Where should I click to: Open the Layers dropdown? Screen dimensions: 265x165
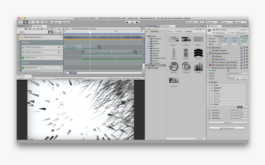point(227,22)
